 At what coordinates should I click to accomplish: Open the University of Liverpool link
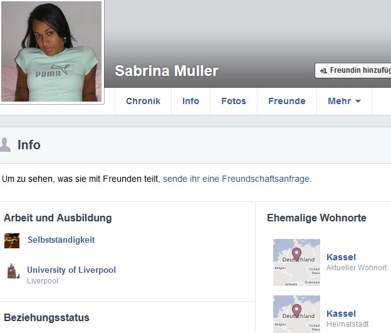(x=71, y=270)
